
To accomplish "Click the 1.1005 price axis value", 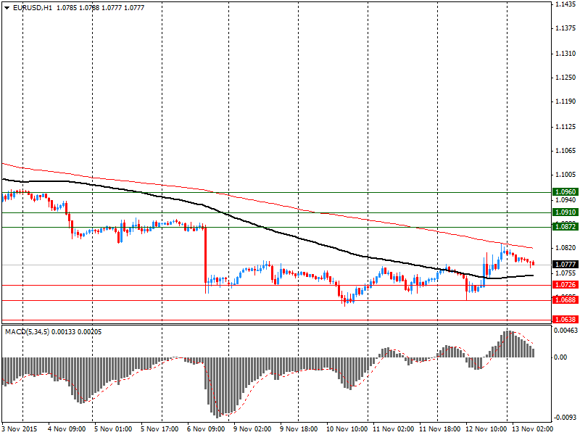I will pyautogui.click(x=565, y=174).
